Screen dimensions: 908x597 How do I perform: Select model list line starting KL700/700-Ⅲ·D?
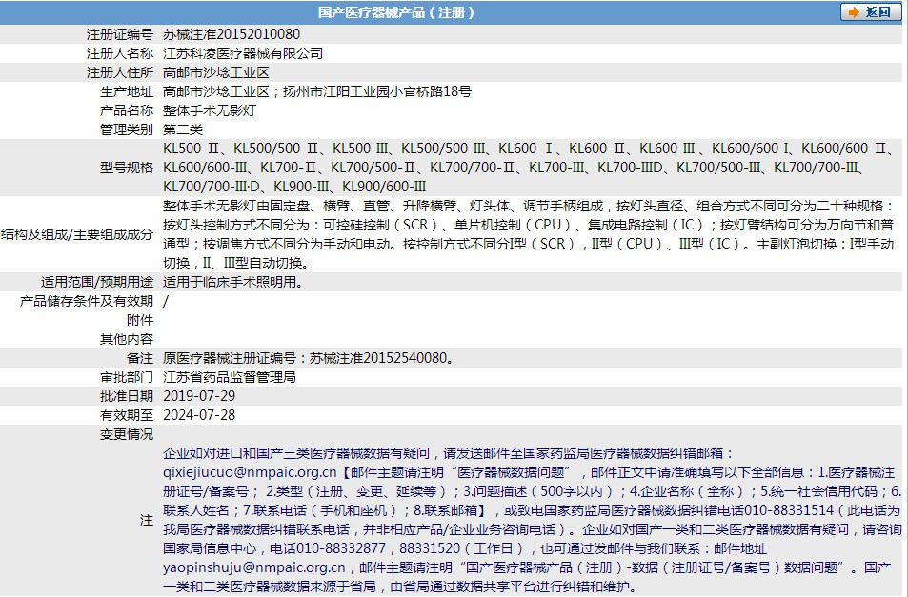(x=294, y=187)
